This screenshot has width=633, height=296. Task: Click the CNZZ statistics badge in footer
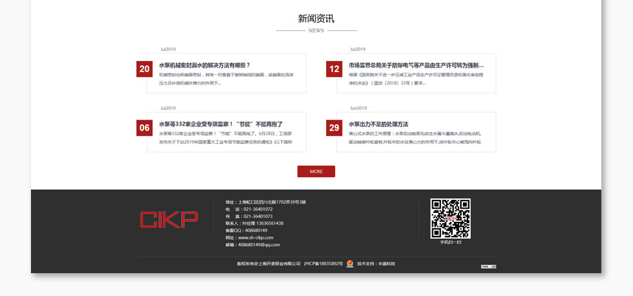489,267
